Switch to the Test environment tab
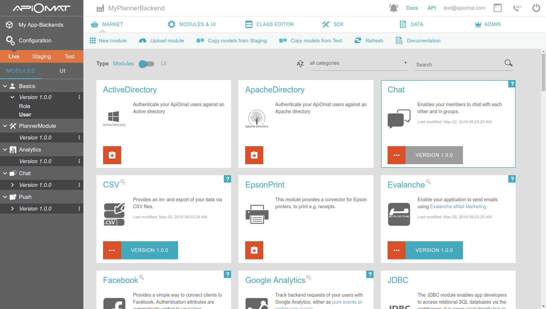Image resolution: width=546 pixels, height=309 pixels. pos(69,56)
